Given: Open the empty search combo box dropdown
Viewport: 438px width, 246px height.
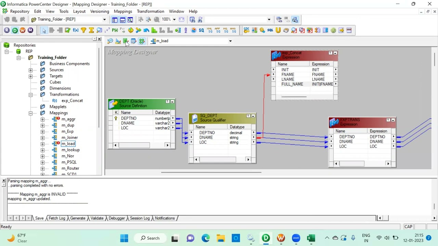Looking at the screenshot, I should (269, 19).
